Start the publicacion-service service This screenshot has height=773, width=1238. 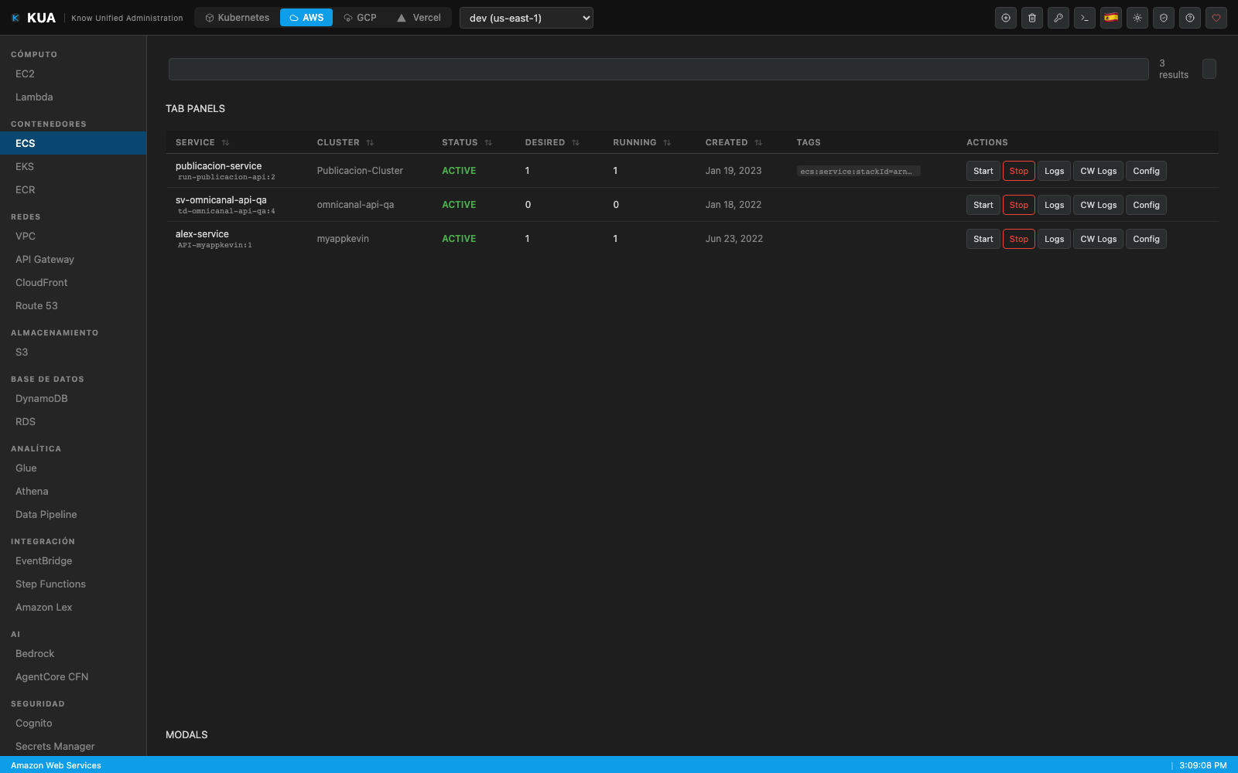983,171
